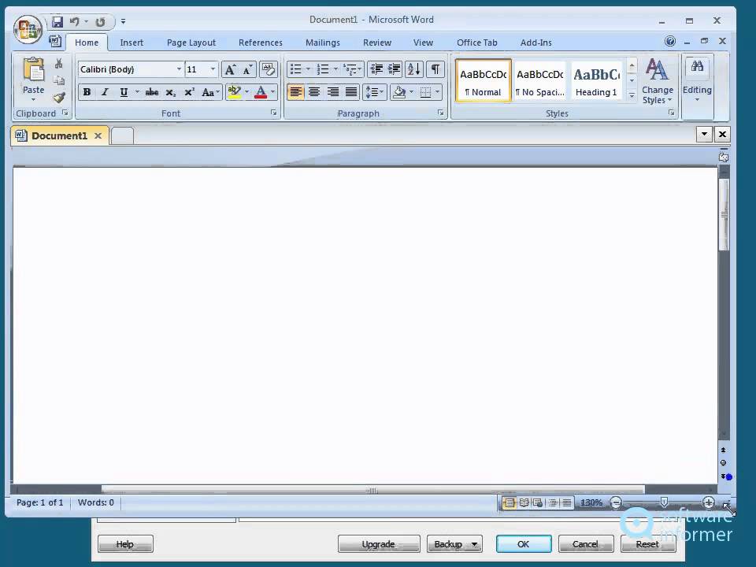The height and width of the screenshot is (567, 756).
Task: Zoom in with plus button
Action: point(708,503)
